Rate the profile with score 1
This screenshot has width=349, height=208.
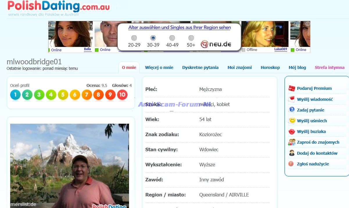(x=15, y=94)
